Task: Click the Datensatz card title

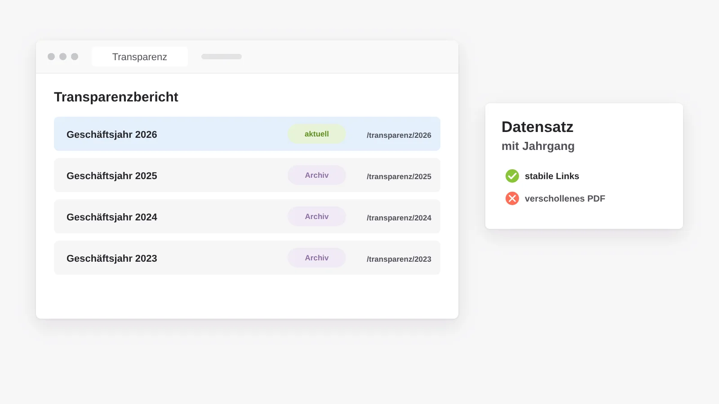Action: click(x=537, y=127)
